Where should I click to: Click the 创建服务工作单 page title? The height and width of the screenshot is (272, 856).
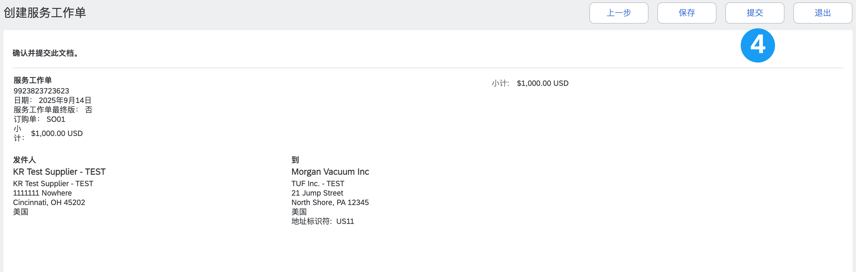tap(45, 13)
